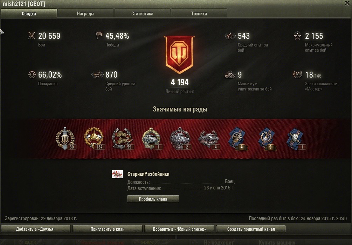Click the maximum destroyed tanks icon
The width and height of the screenshot is (352, 245).
(230, 75)
